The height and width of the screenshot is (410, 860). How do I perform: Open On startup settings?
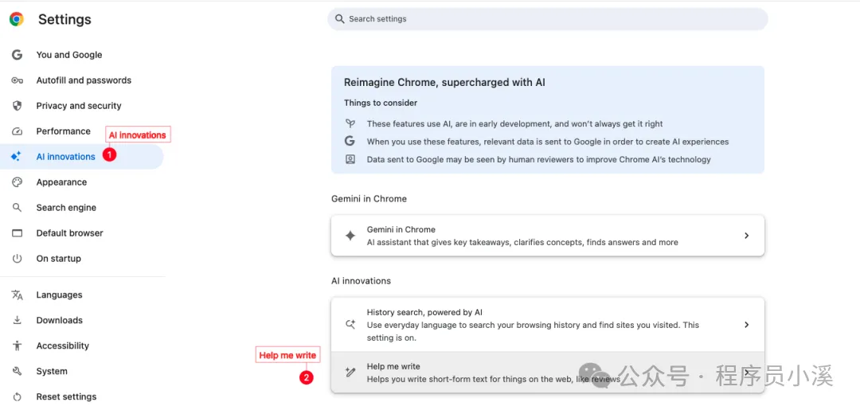[x=58, y=259]
